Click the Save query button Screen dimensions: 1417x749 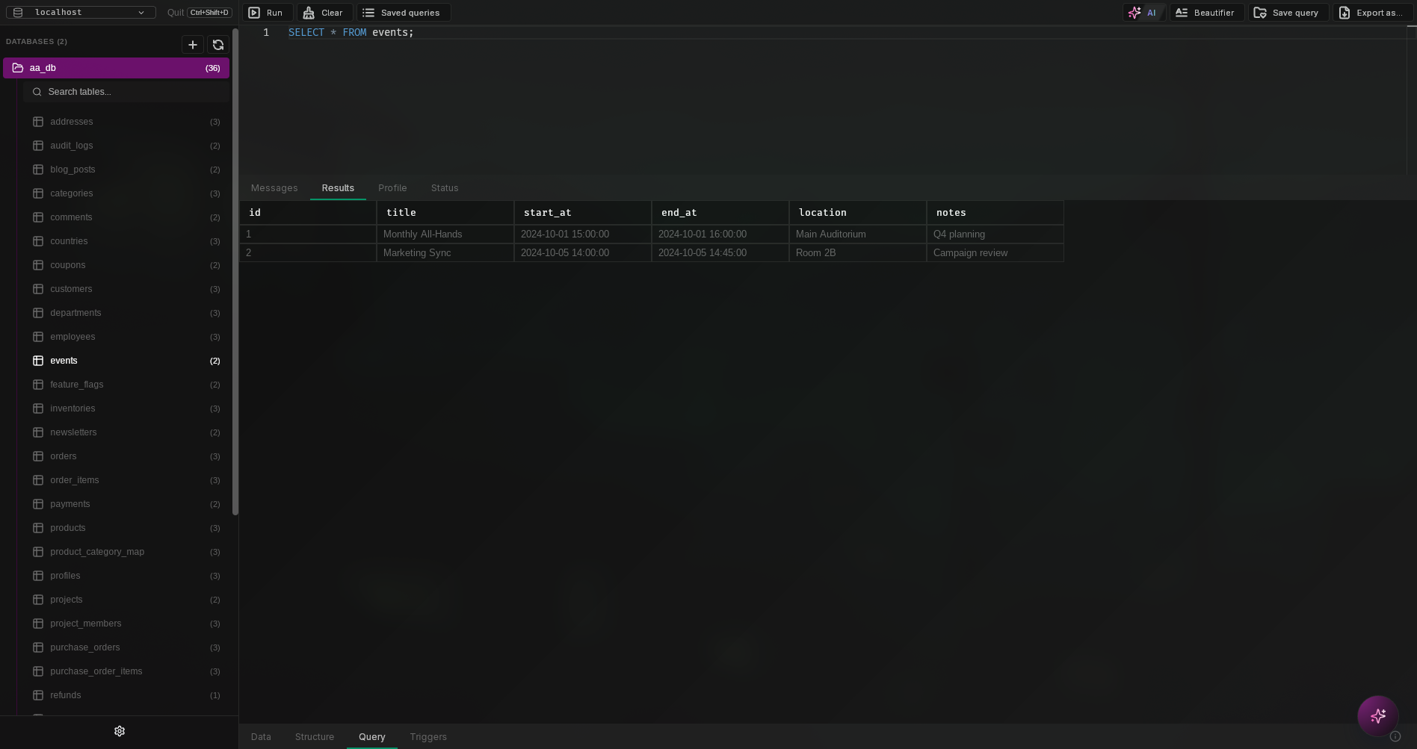point(1286,13)
